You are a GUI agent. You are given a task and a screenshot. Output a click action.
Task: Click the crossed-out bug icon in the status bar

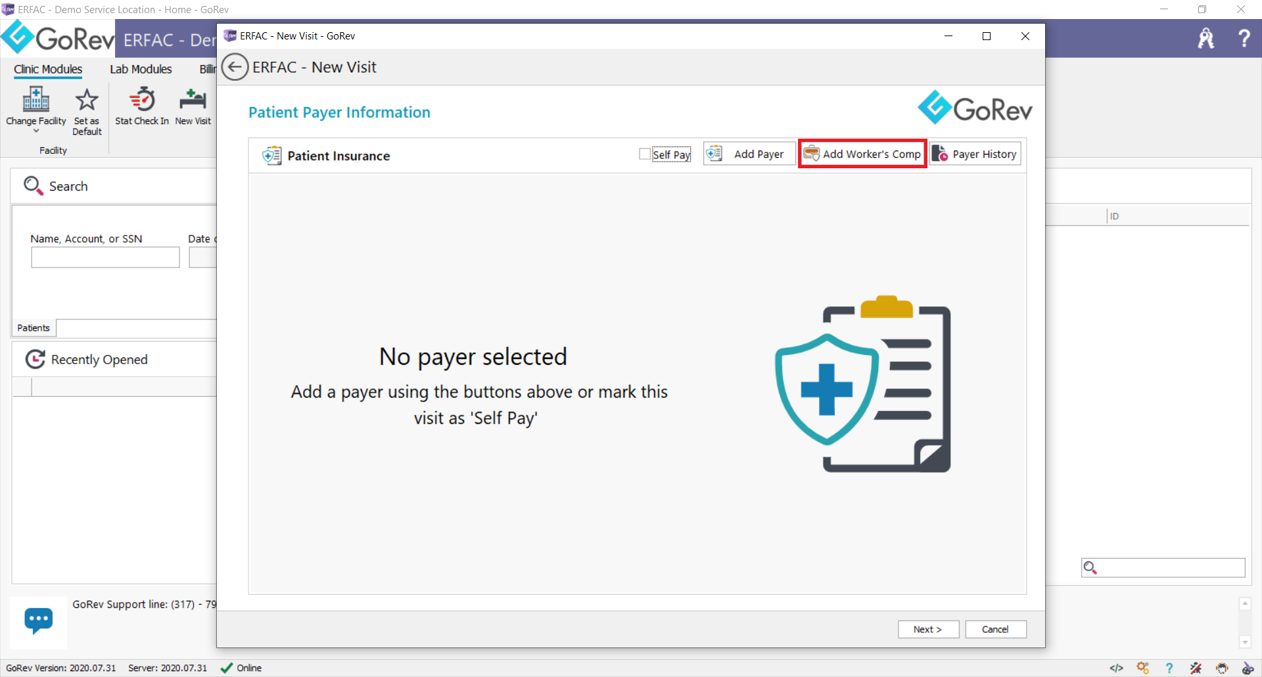click(1196, 668)
